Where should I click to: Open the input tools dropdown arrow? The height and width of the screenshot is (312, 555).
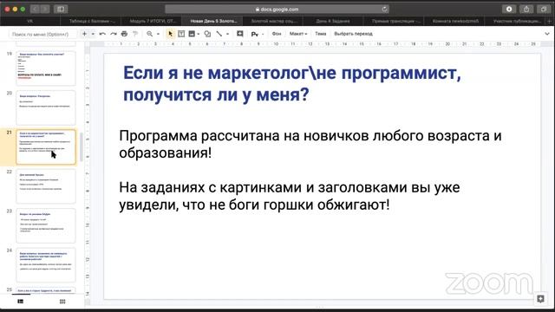(x=263, y=34)
